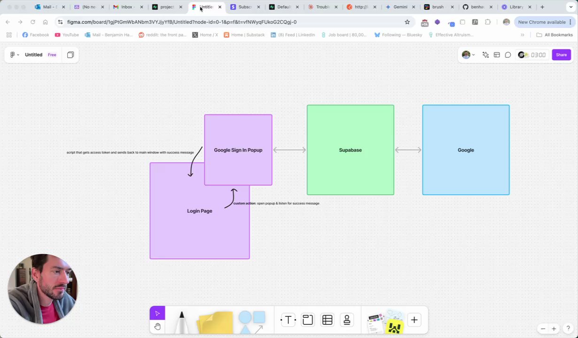This screenshot has height=338, width=578.
Task: Open tab search dropdown arrow
Action: click(x=570, y=7)
